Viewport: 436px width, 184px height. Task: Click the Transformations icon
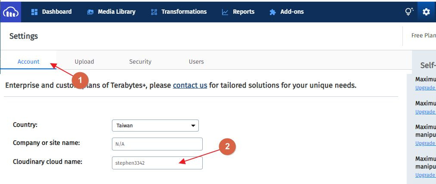pos(154,12)
